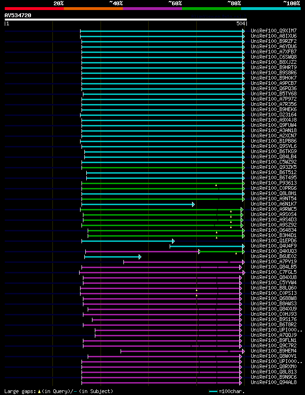Image resolution: width=305 pixels, height=395 pixels.
Task: Click the green ~80% identity color bar
Action: tap(212, 9)
